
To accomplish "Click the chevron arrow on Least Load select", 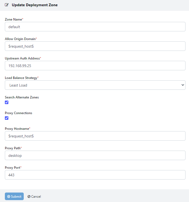I will (183, 85).
